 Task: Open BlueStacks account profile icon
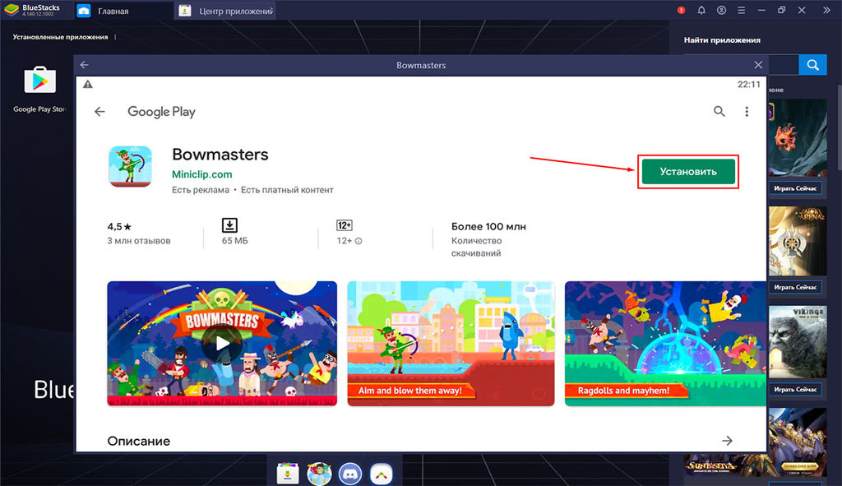(721, 10)
